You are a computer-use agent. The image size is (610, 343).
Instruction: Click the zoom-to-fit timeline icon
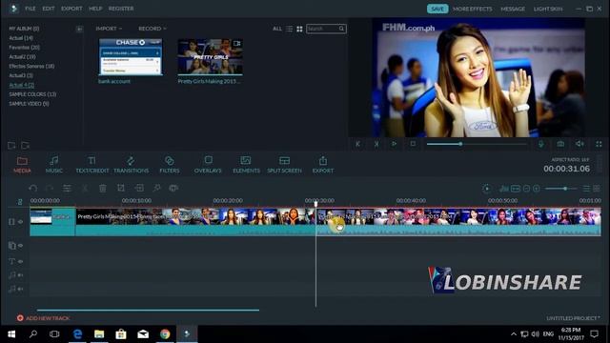(516, 189)
